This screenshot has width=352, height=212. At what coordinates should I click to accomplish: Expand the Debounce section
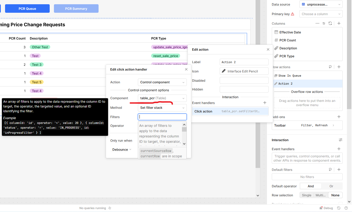[x=122, y=150]
